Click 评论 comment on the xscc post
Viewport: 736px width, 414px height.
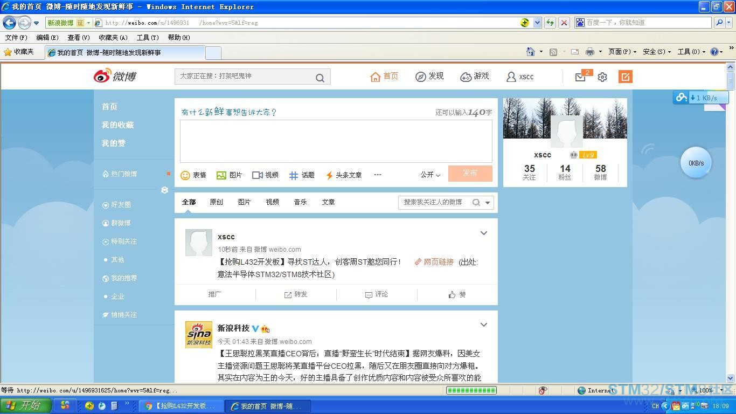coord(377,294)
